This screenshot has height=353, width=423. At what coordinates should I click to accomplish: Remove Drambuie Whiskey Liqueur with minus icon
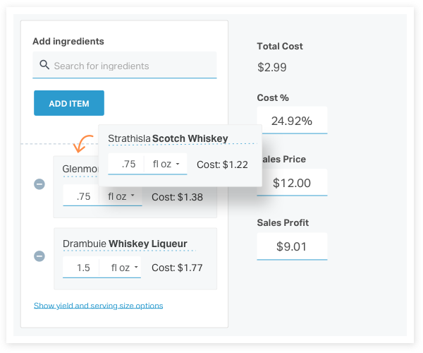(39, 256)
